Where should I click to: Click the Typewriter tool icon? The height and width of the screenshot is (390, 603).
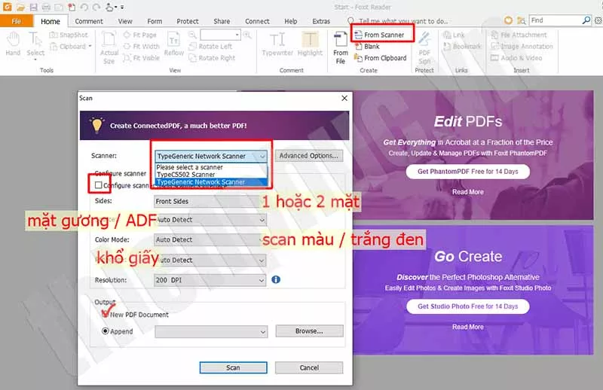click(277, 44)
